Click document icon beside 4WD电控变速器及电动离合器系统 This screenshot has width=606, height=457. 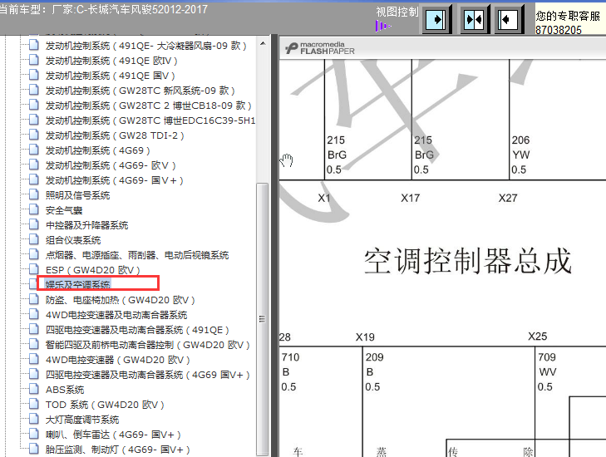[x=34, y=314]
